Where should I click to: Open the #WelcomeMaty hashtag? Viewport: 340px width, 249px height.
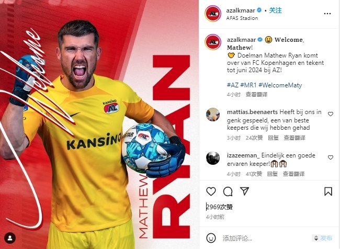click(280, 85)
